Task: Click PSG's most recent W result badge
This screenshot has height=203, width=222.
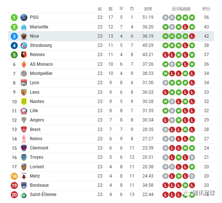Action: pyautogui.click(x=192, y=18)
